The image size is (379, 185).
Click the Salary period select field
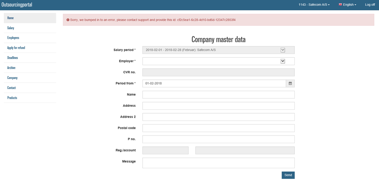tap(219, 50)
